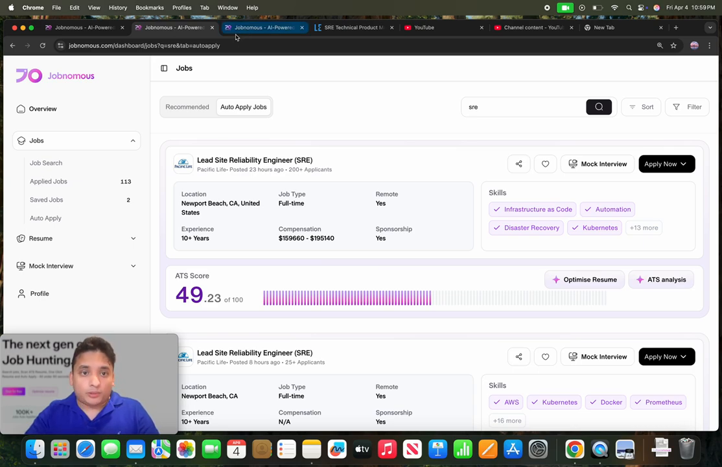Open the Chrome profile avatar
This screenshot has width=722, height=467.
coord(694,45)
